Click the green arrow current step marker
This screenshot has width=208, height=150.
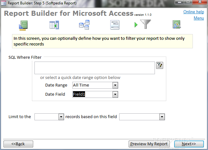136,25
